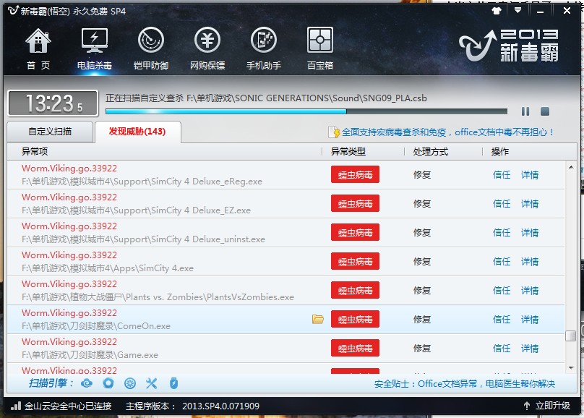Click the scrollbar up arrow
The height and width of the screenshot is (418, 584).
click(x=570, y=167)
